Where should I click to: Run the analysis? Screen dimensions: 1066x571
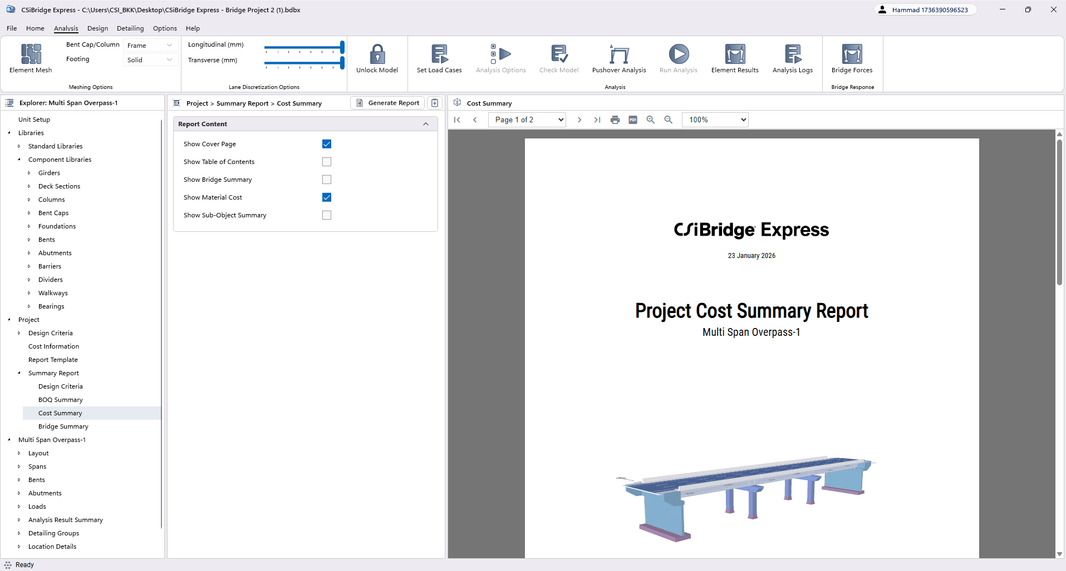(677, 58)
